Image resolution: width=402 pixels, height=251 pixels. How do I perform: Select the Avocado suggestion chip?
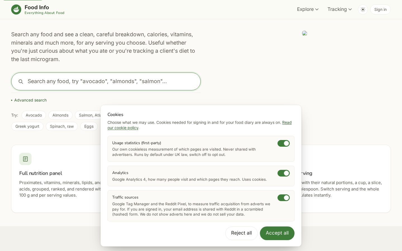34,115
